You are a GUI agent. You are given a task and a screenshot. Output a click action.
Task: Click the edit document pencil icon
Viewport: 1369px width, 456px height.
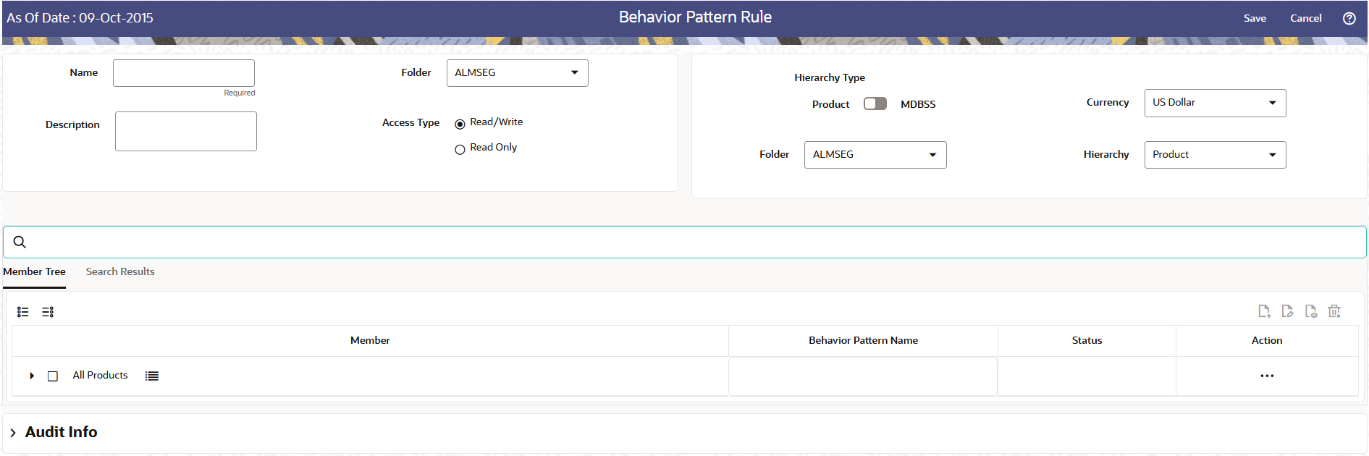click(1287, 311)
